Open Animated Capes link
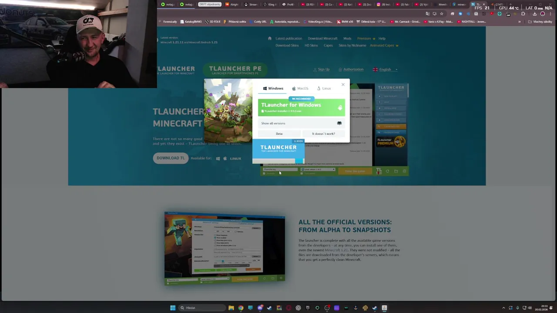The height and width of the screenshot is (313, 557). point(382,45)
